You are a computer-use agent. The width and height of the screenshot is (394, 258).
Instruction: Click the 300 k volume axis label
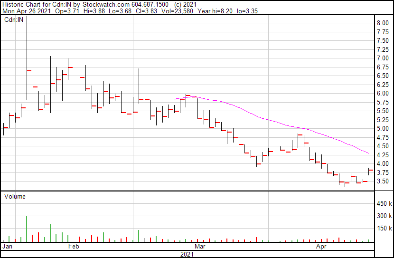click(384, 216)
